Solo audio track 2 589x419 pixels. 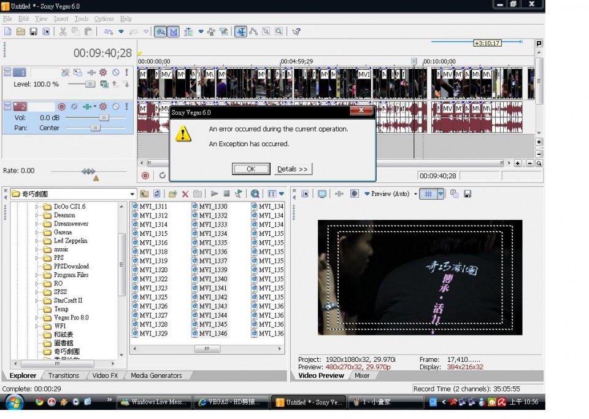click(126, 107)
